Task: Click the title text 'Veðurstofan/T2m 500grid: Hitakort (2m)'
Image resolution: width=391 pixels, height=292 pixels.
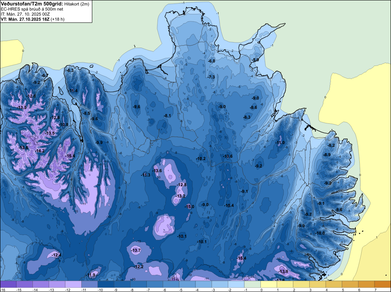Action: [x=45, y=4]
